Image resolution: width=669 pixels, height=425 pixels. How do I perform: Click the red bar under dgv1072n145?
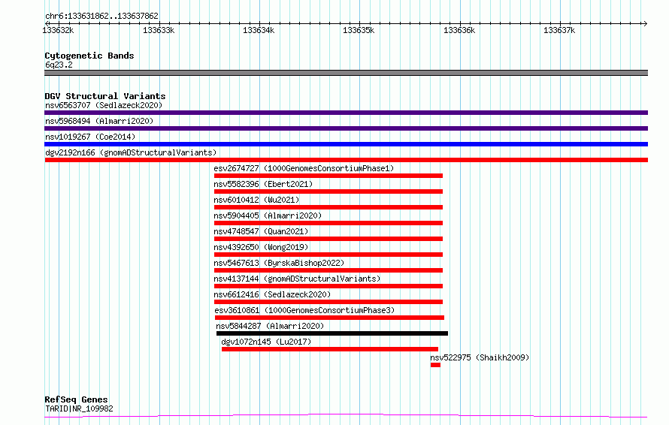point(330,350)
